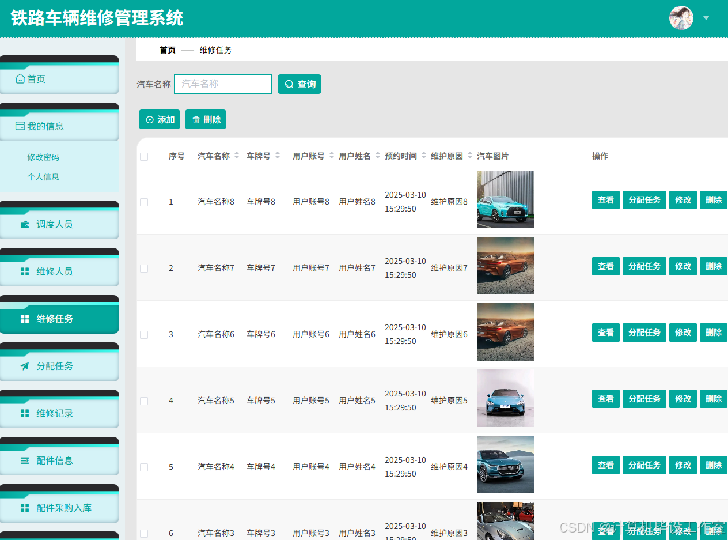
Task: Check the checkbox for row 4
Action: [144, 401]
